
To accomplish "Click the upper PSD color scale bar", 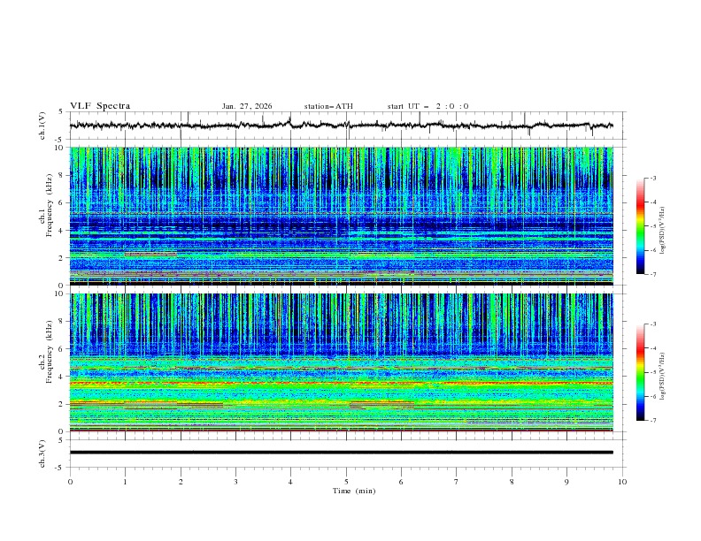I will coord(640,226).
